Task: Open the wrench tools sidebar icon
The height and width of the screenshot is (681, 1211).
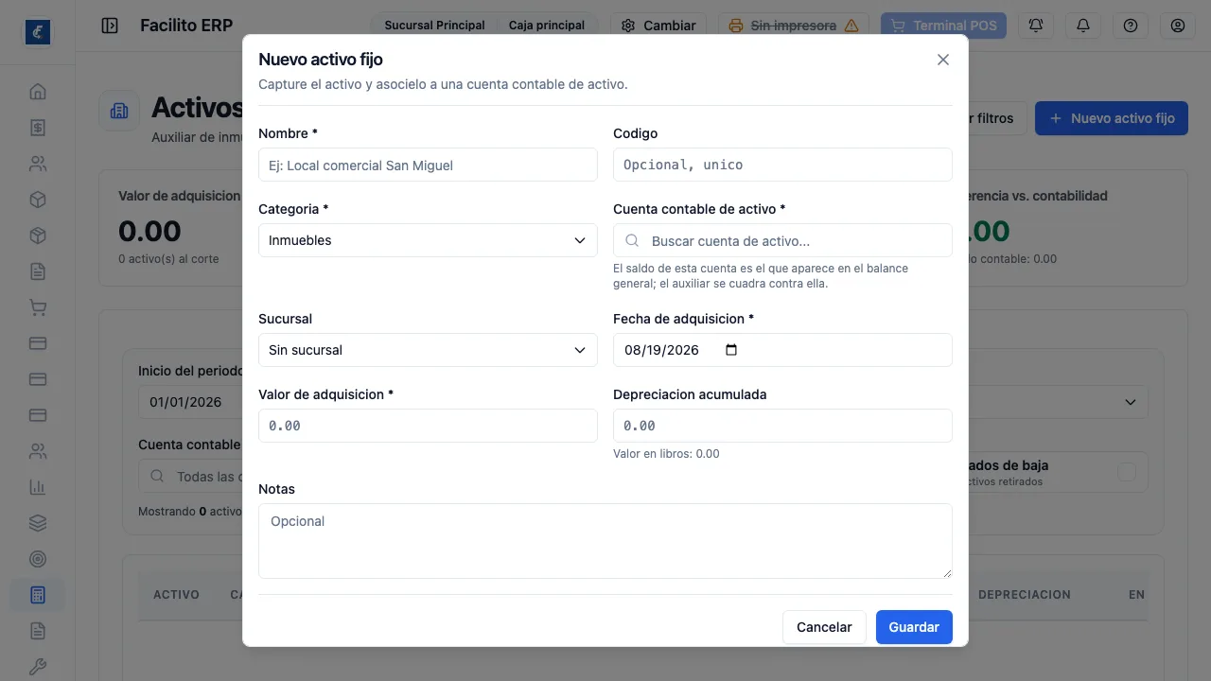Action: [38, 667]
